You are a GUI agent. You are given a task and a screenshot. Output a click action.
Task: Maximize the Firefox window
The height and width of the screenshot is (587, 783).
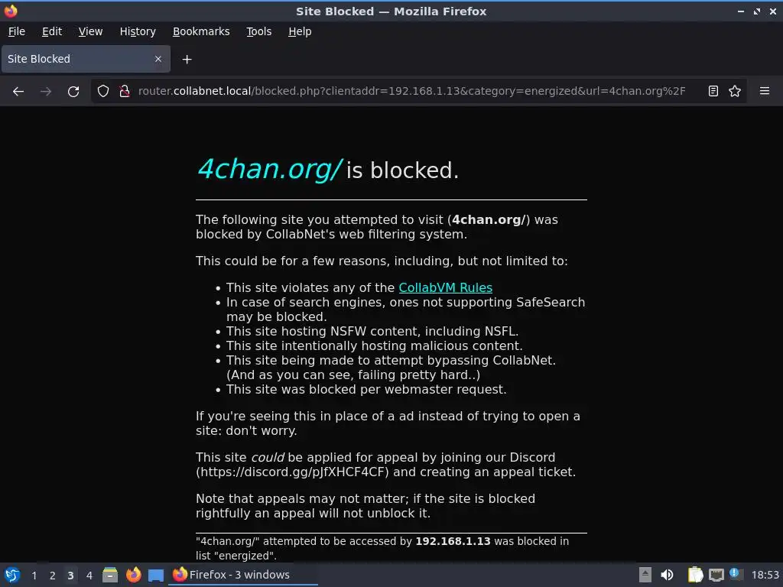[x=756, y=11]
